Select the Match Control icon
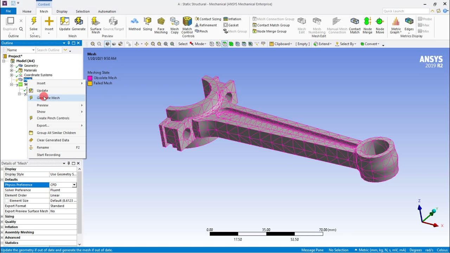 pyautogui.click(x=187, y=22)
